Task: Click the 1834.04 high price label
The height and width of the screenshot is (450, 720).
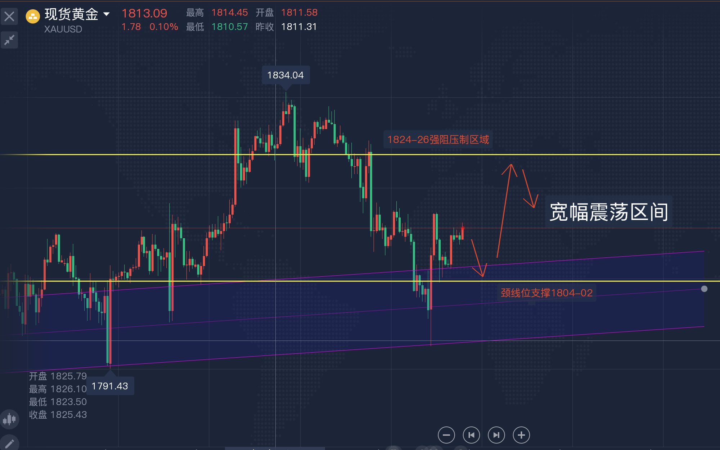Action: [x=285, y=75]
